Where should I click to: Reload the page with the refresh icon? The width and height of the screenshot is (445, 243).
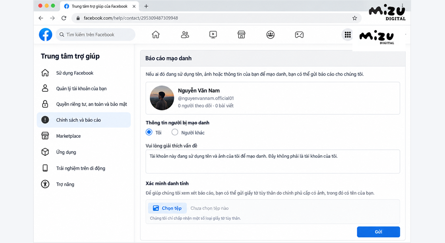coord(64,18)
